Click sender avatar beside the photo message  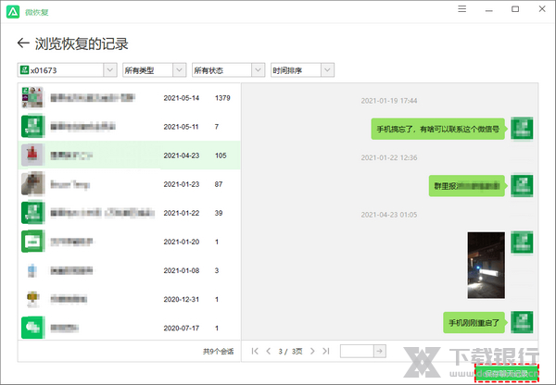(x=522, y=242)
